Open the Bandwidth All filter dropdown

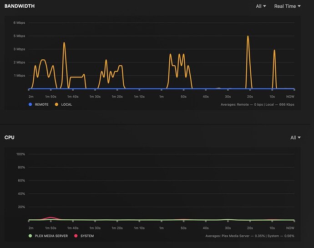pyautogui.click(x=261, y=6)
